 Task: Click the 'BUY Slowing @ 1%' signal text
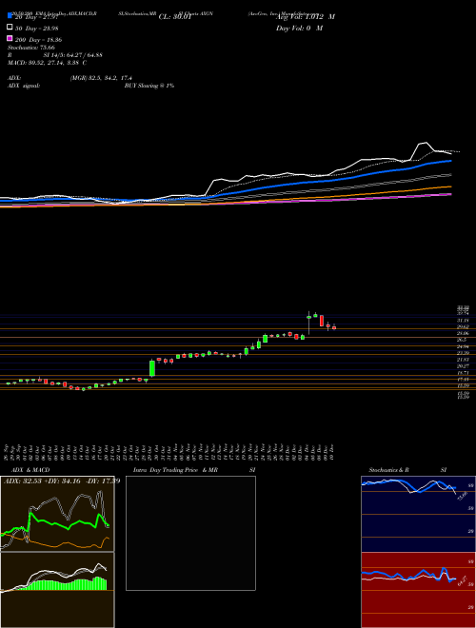[149, 86]
